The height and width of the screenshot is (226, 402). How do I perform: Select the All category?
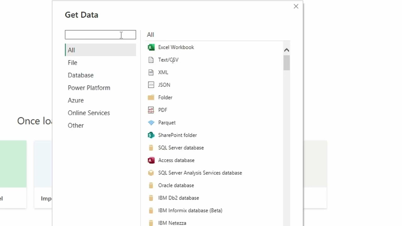coord(100,50)
